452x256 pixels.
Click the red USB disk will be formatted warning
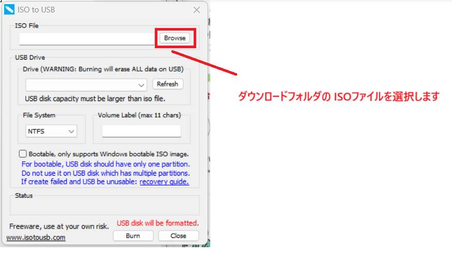[x=157, y=223]
